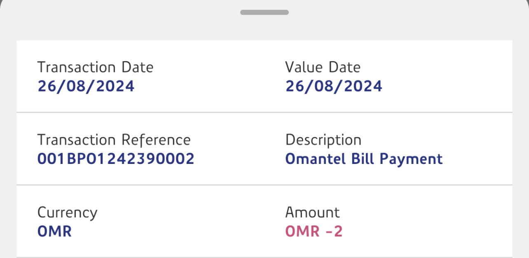
Task: Click the Description label
Action: pos(323,140)
